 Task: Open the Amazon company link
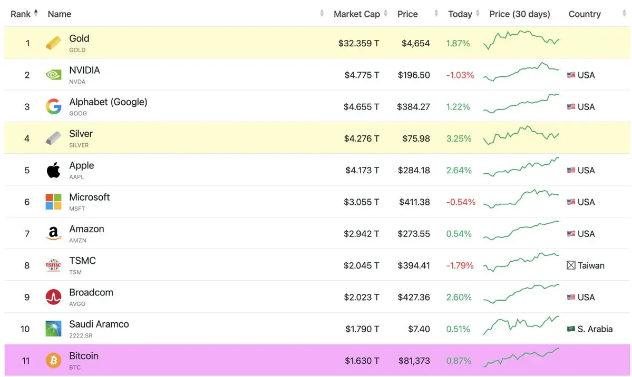(86, 229)
